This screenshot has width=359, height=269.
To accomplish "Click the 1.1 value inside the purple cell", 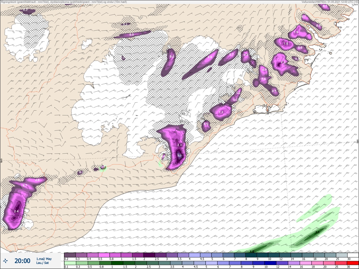I will pos(221,112).
